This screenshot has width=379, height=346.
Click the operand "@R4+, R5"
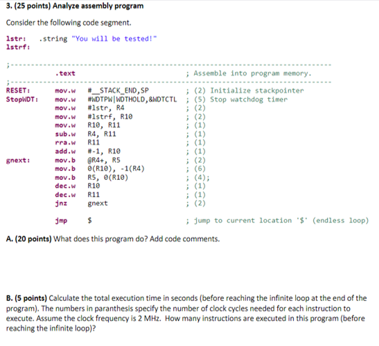pyautogui.click(x=104, y=161)
